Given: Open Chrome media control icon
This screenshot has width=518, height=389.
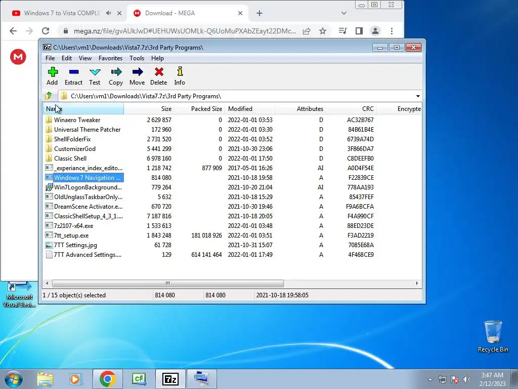Looking at the screenshot, I should coord(342,31).
